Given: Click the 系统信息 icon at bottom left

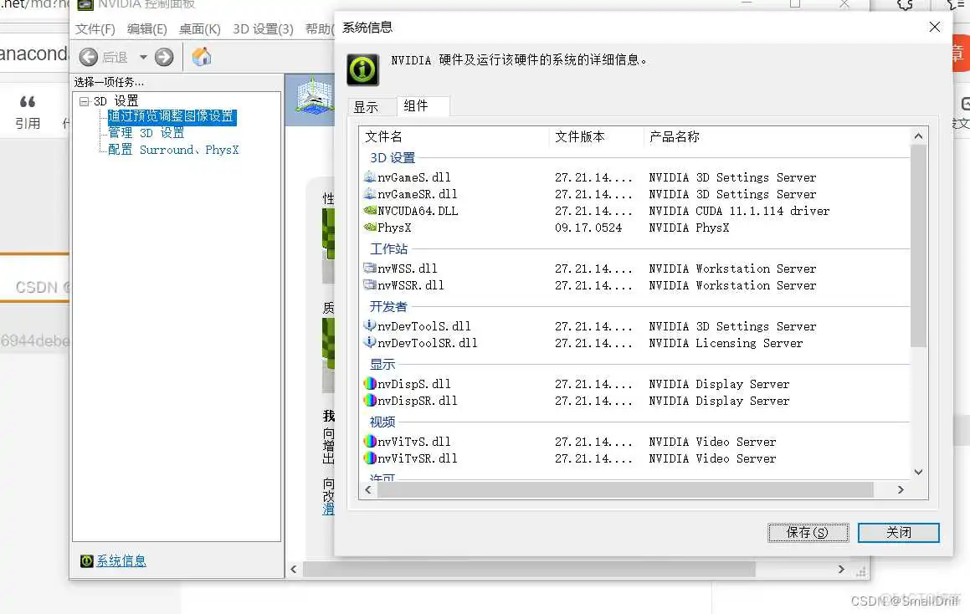Looking at the screenshot, I should tap(86, 560).
